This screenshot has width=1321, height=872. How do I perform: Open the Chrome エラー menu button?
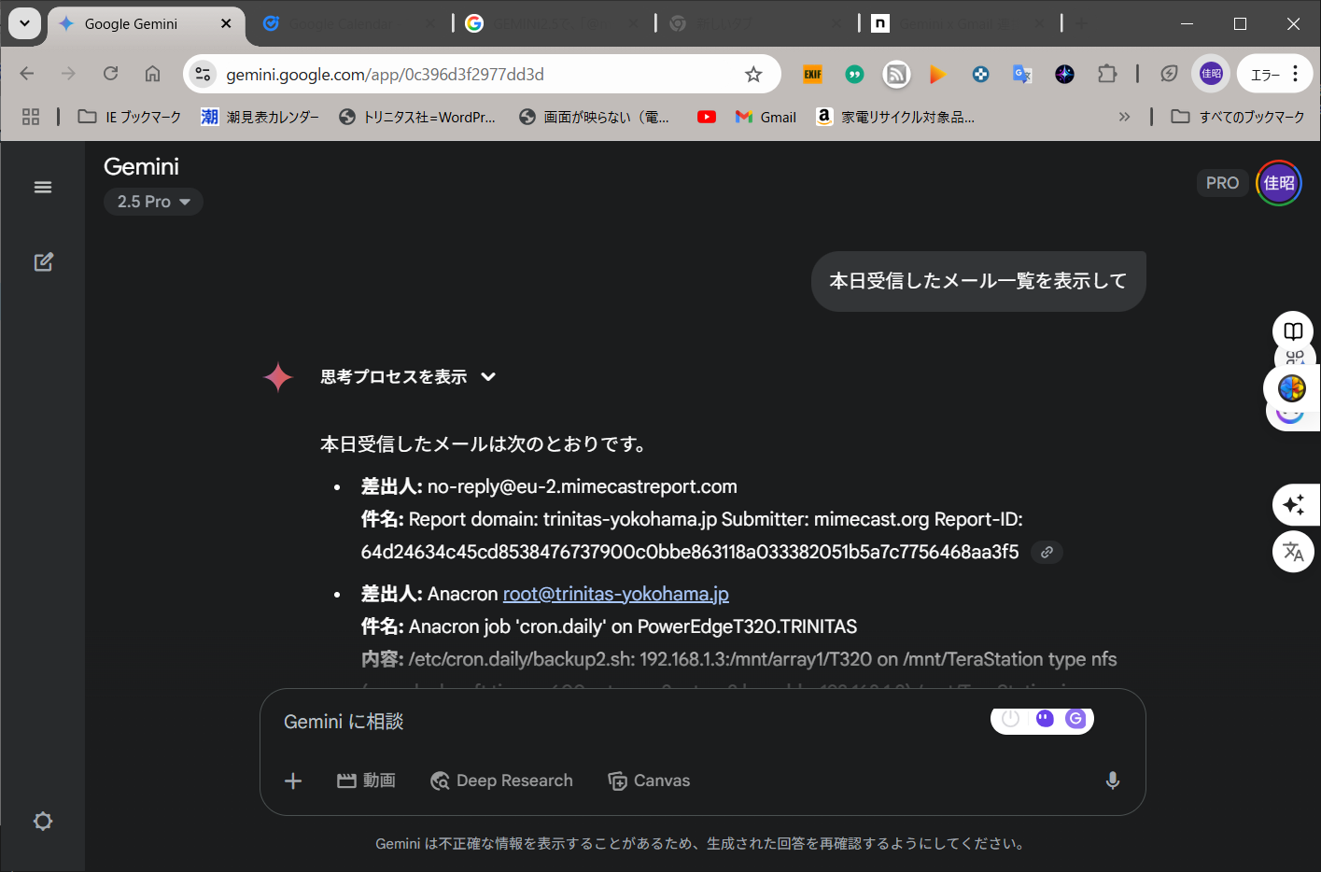coord(1274,74)
